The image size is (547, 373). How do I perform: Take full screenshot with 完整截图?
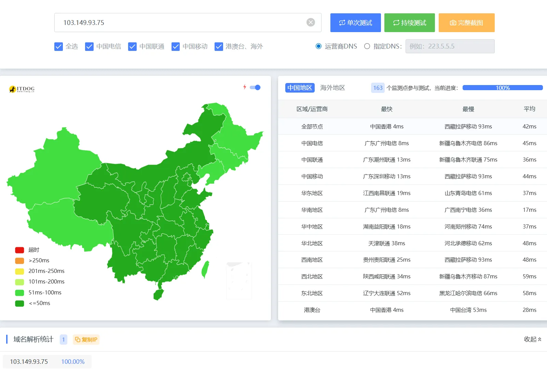pos(466,23)
